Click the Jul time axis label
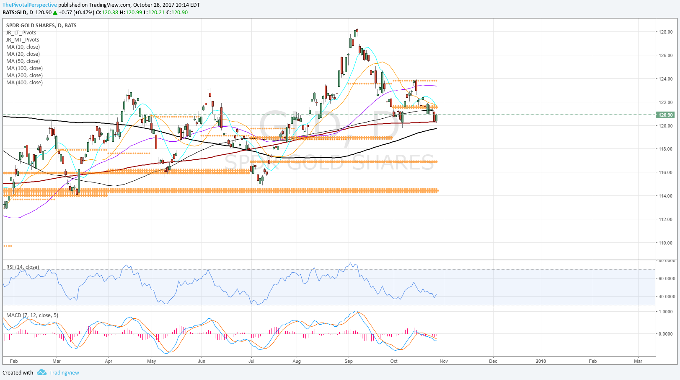680x380 pixels. 251,361
